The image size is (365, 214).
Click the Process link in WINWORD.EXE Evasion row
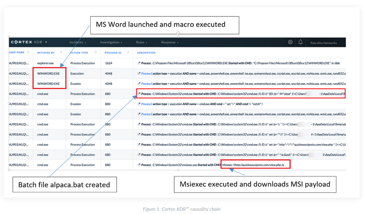click(146, 84)
